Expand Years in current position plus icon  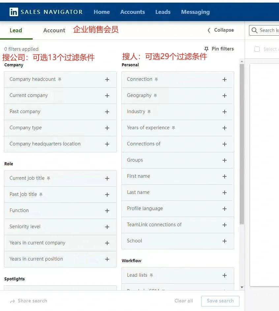coord(107,259)
